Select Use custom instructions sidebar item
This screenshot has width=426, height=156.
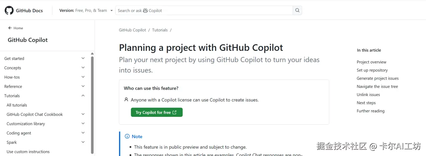(28, 152)
